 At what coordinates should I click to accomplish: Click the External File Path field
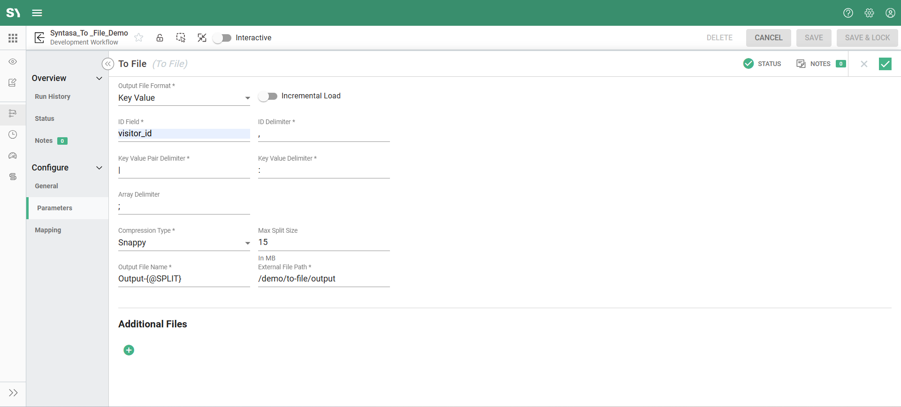point(323,279)
